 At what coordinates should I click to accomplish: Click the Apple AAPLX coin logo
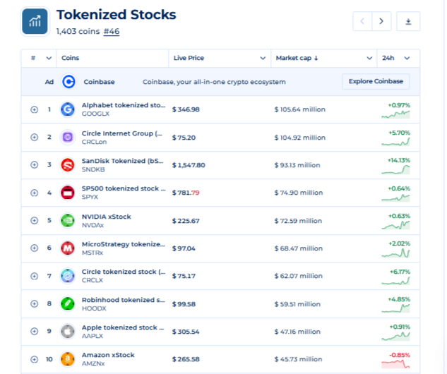coord(68,331)
